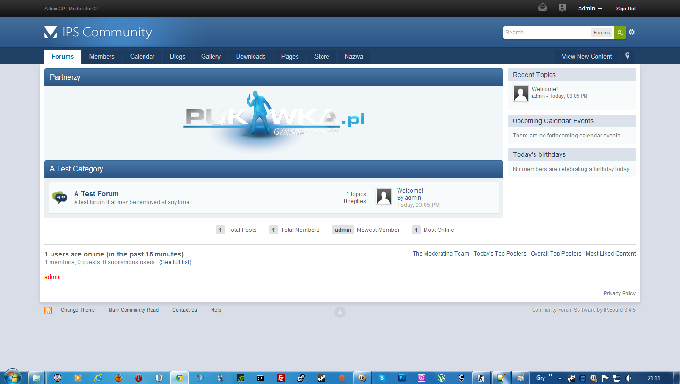Show hidden system tray icons arrow
Viewport: 680px width, 384px height.
[x=560, y=378]
